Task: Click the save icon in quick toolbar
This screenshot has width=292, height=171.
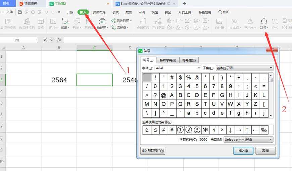Action: point(20,12)
